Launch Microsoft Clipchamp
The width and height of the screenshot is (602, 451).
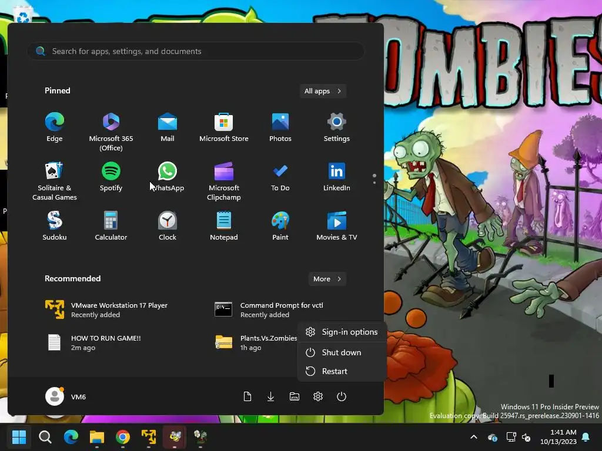(x=224, y=181)
